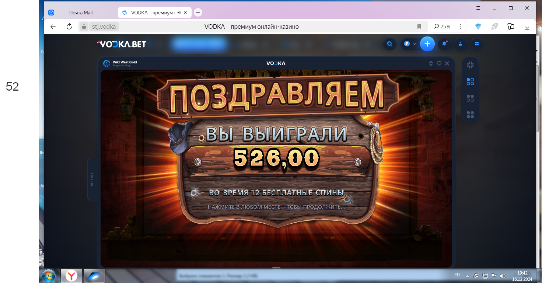
Task: Open the four-squares apps menu icon
Action: [x=477, y=44]
